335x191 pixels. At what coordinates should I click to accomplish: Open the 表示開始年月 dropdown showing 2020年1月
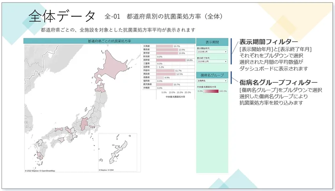tap(212, 52)
